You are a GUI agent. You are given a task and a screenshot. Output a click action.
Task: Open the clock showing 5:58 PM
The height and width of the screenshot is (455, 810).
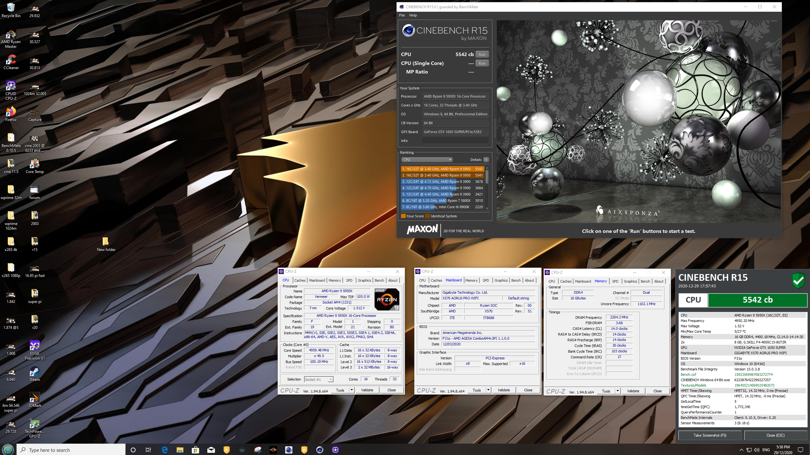pyautogui.click(x=783, y=450)
